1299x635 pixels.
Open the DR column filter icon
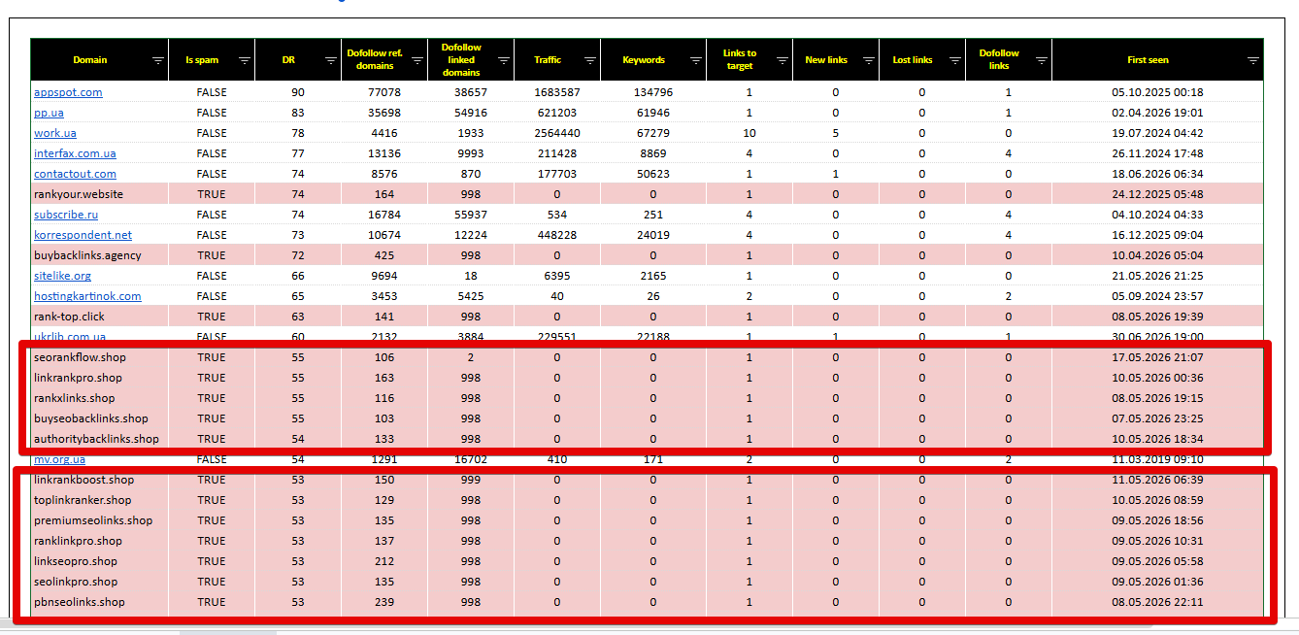coord(331,60)
